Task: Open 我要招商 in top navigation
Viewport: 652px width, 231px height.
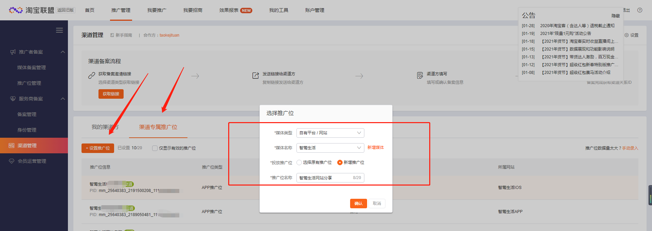Action: (193, 10)
